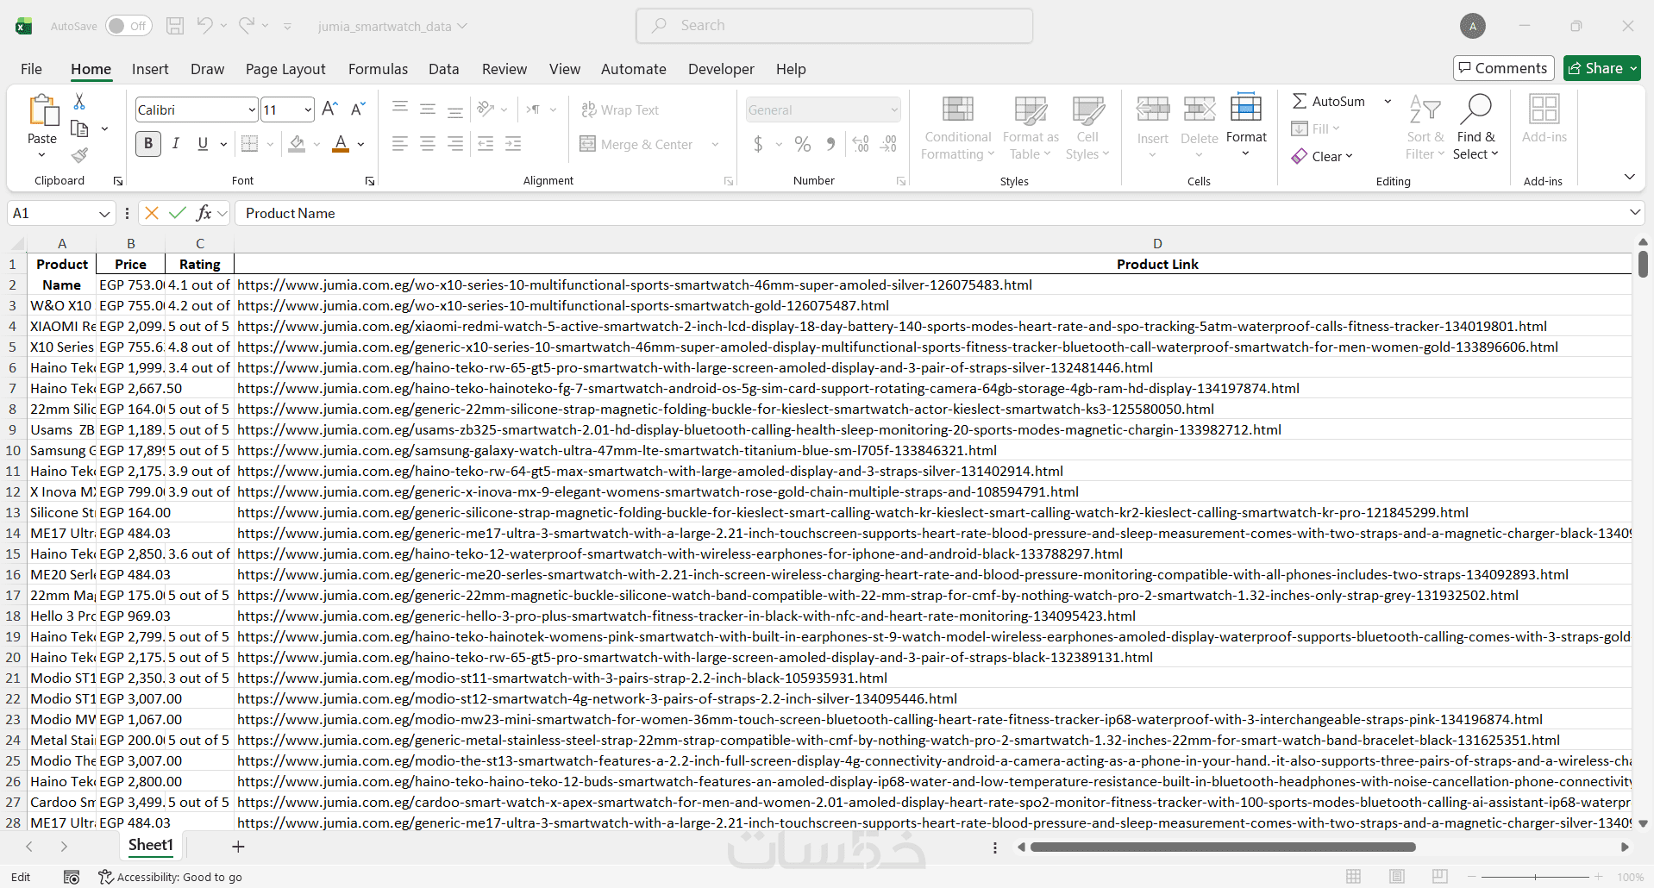Expand the formula bar
1654x888 pixels.
[1634, 212]
